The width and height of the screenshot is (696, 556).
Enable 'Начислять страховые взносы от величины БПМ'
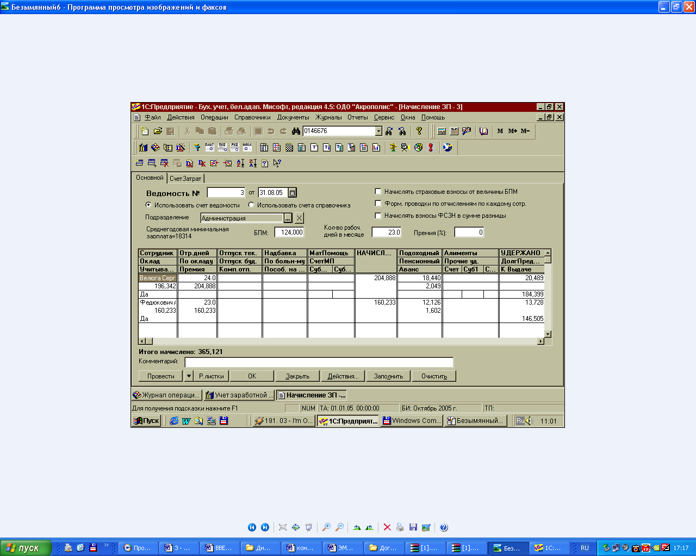click(378, 191)
